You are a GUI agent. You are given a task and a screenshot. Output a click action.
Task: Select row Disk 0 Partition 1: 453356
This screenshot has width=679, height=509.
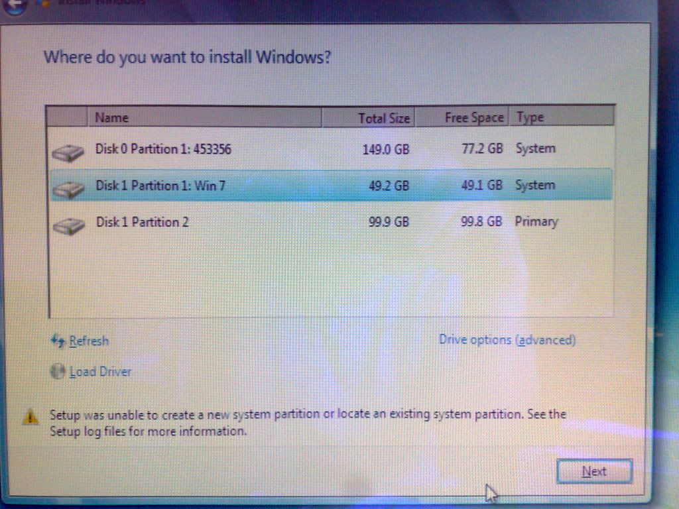point(331,149)
